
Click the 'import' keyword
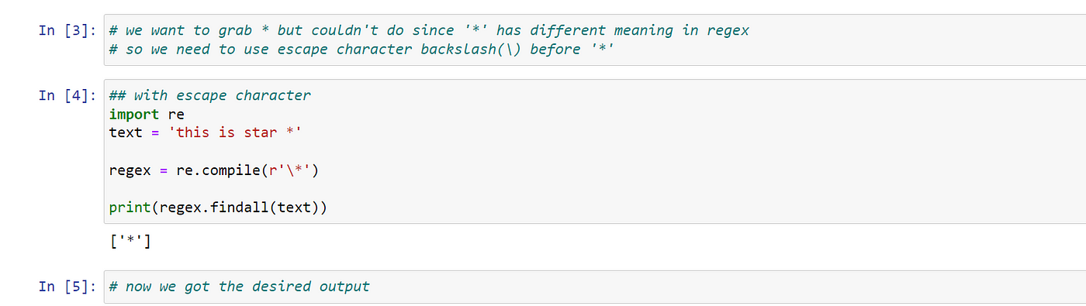[x=134, y=114]
